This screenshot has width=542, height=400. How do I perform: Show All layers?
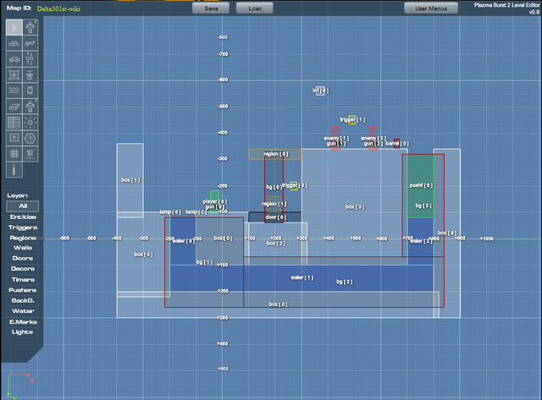click(23, 206)
